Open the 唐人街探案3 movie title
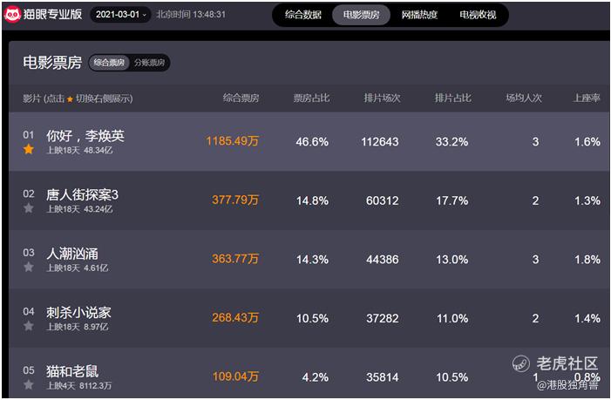The height and width of the screenshot is (400, 611). (82, 194)
